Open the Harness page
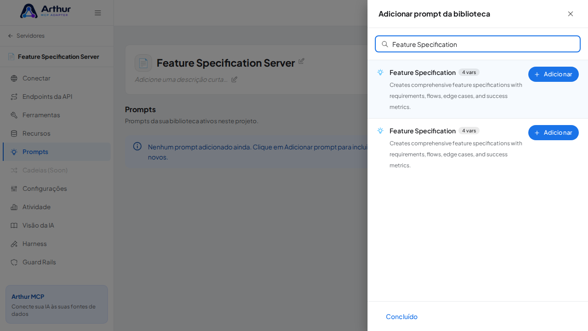The image size is (588, 331). coord(57,244)
